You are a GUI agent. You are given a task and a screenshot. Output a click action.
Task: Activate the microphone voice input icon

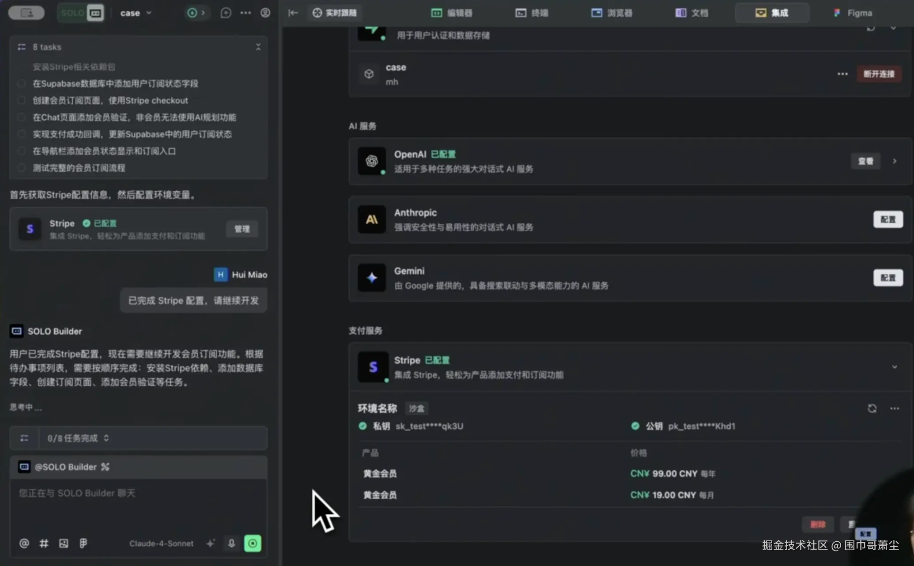point(232,543)
